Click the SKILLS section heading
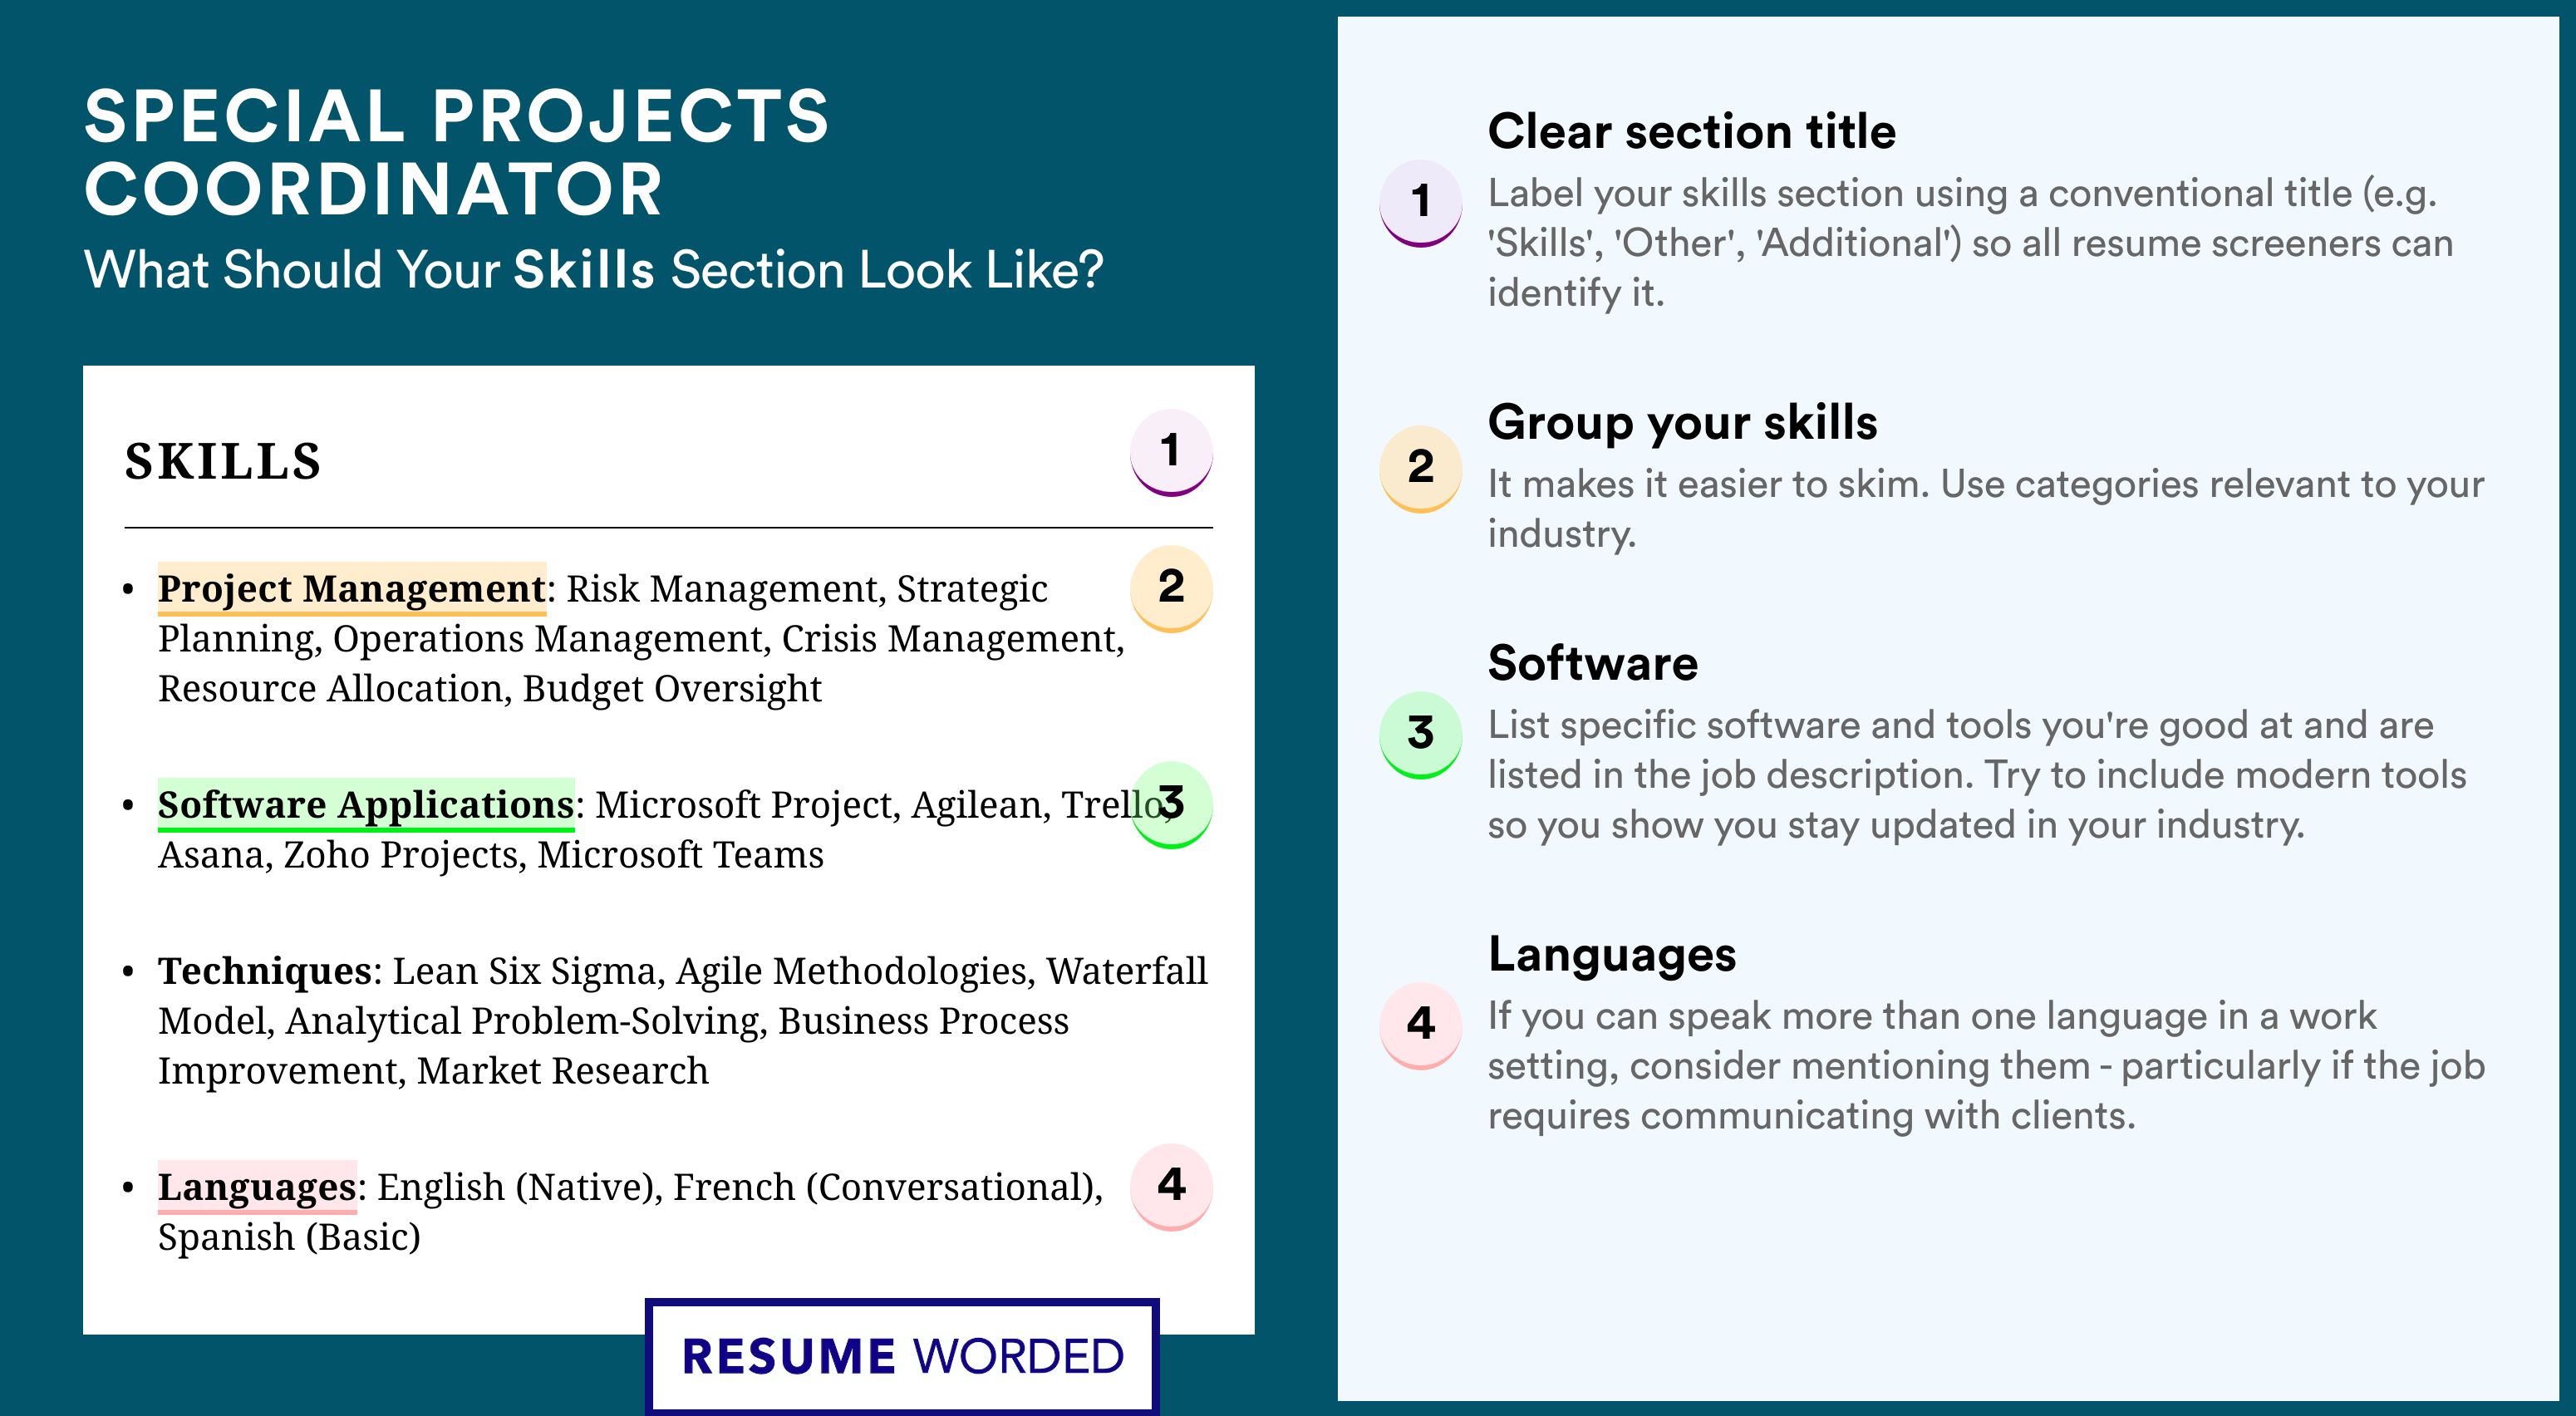This screenshot has width=2576, height=1416. click(223, 461)
